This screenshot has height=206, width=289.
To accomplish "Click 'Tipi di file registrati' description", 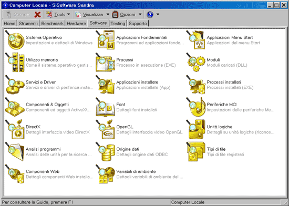I will pyautogui.click(x=225, y=154).
